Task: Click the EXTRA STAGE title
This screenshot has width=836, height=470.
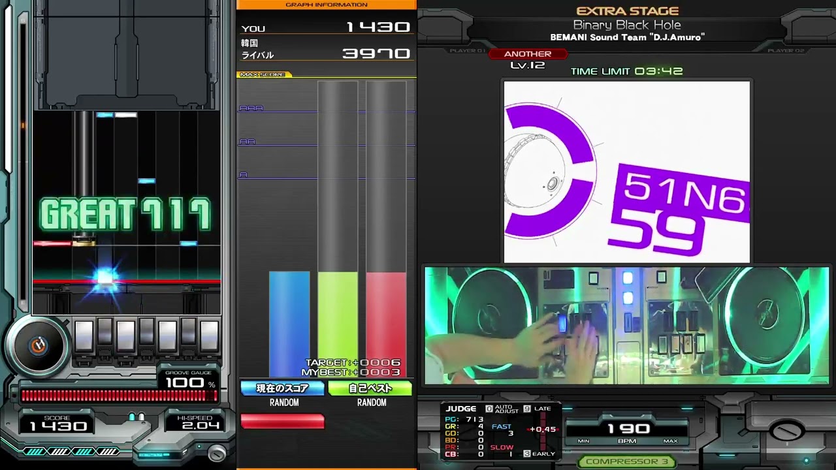Action: 628,11
